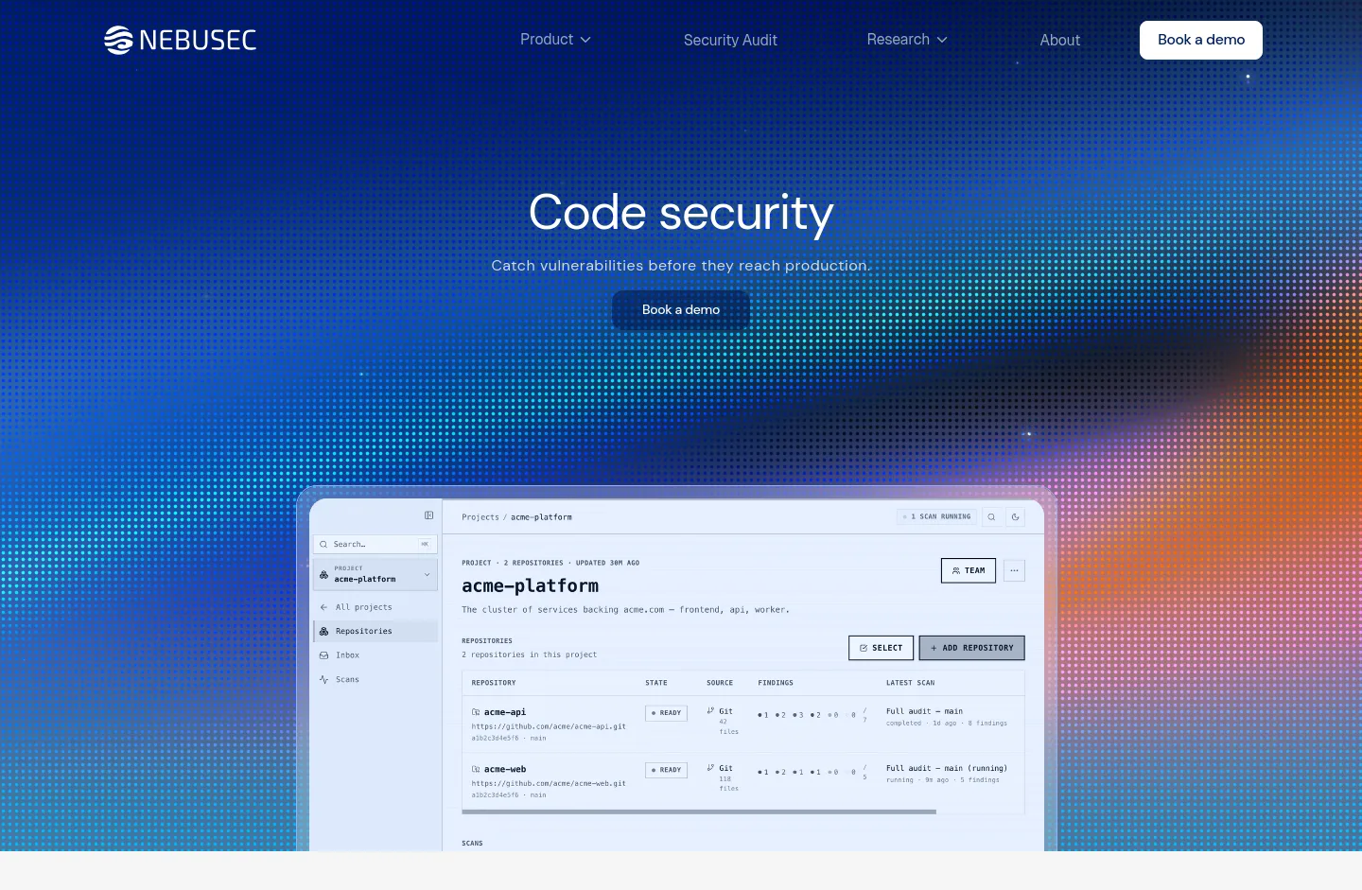This screenshot has height=890, width=1362.
Task: Go to the About page
Action: (x=1059, y=40)
